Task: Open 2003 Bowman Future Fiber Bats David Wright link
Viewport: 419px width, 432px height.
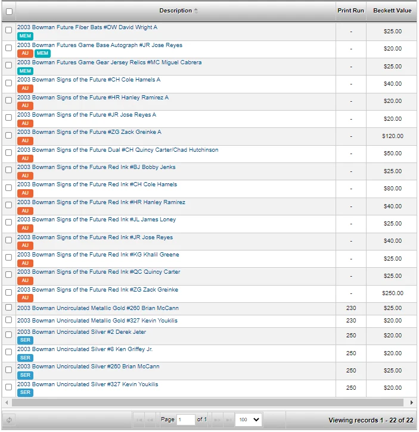Action: (87, 27)
